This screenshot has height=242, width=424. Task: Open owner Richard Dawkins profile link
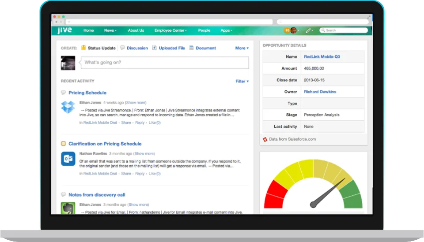(x=320, y=92)
